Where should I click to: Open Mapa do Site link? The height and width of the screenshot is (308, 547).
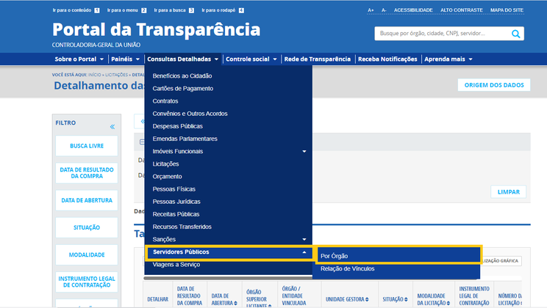507,10
